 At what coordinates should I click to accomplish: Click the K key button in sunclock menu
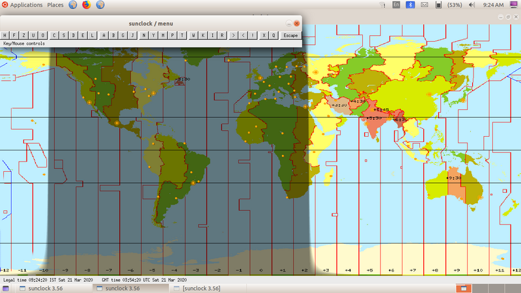point(203,35)
